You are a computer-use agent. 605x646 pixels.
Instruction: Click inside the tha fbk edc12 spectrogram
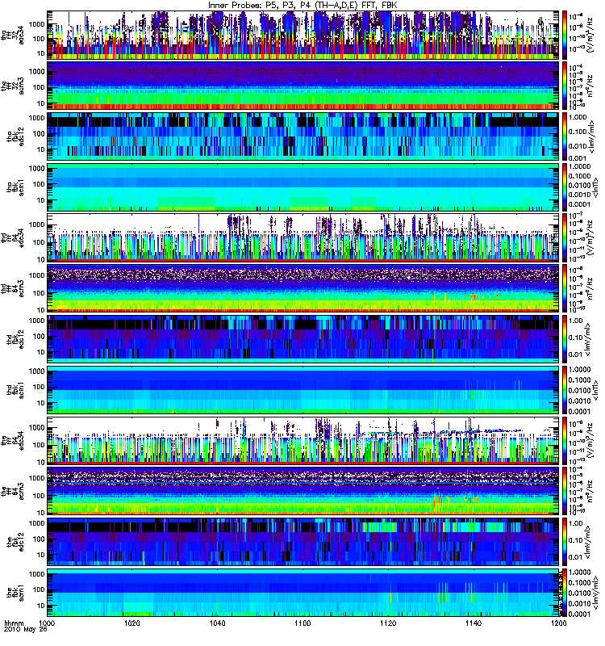[302, 136]
